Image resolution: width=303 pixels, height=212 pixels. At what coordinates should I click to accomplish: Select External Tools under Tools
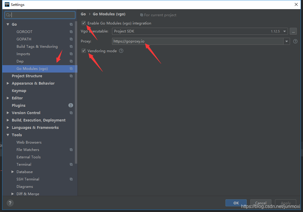(29, 157)
